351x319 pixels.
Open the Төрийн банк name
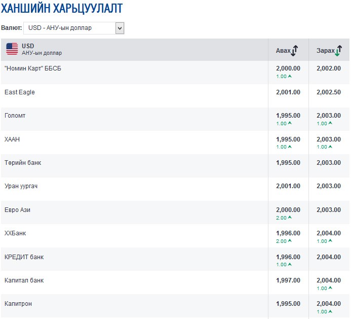pyautogui.click(x=23, y=163)
